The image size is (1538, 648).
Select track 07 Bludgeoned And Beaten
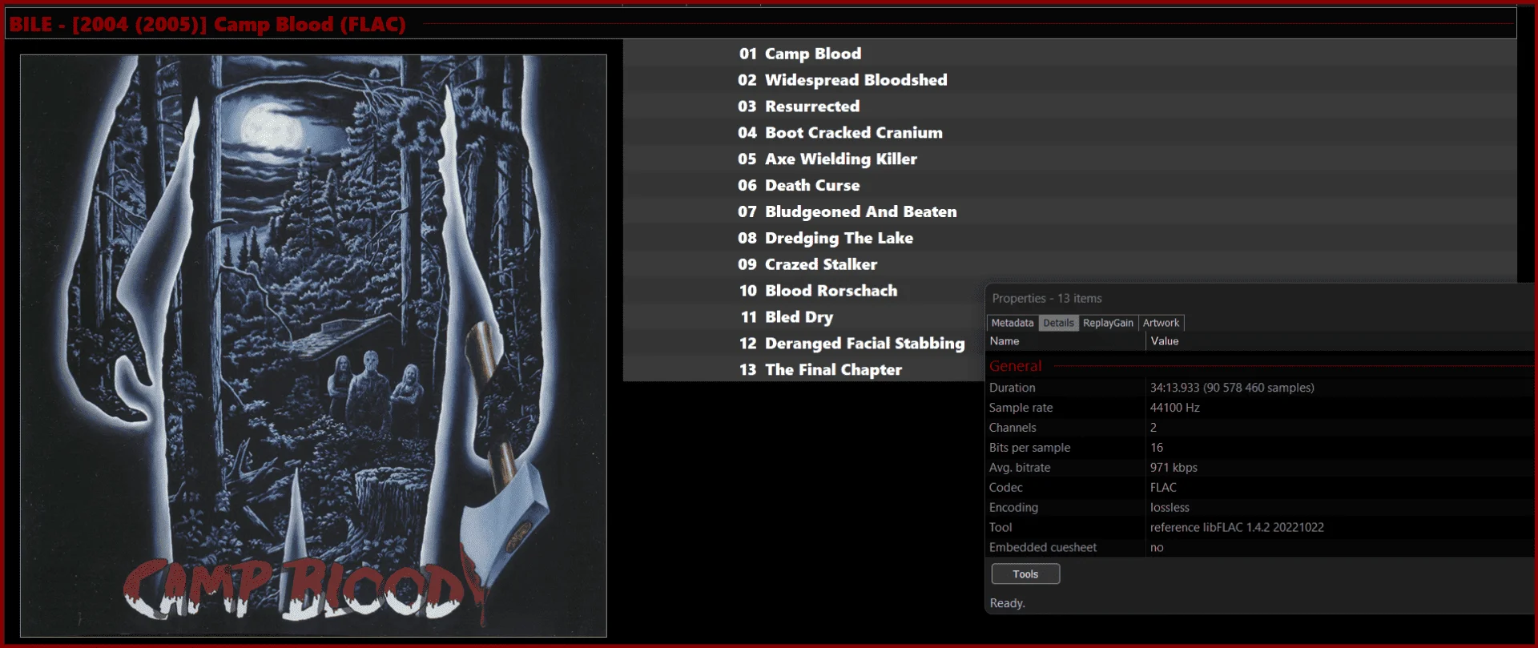(1069, 211)
